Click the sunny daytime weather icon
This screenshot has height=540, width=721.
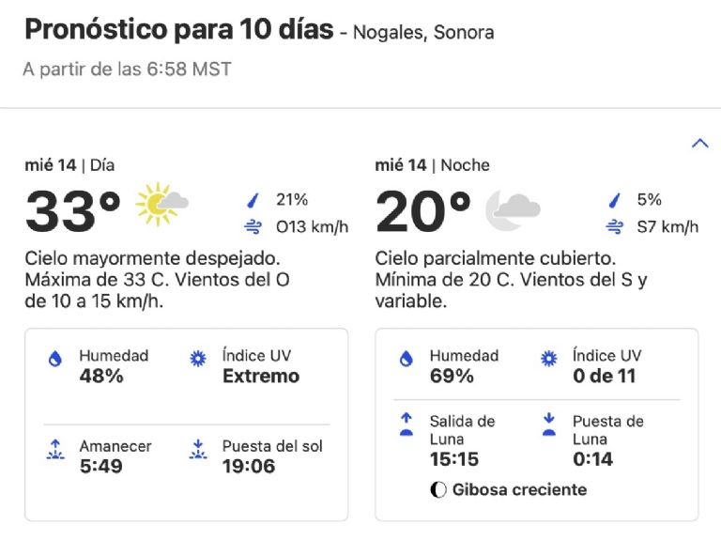pyautogui.click(x=161, y=205)
